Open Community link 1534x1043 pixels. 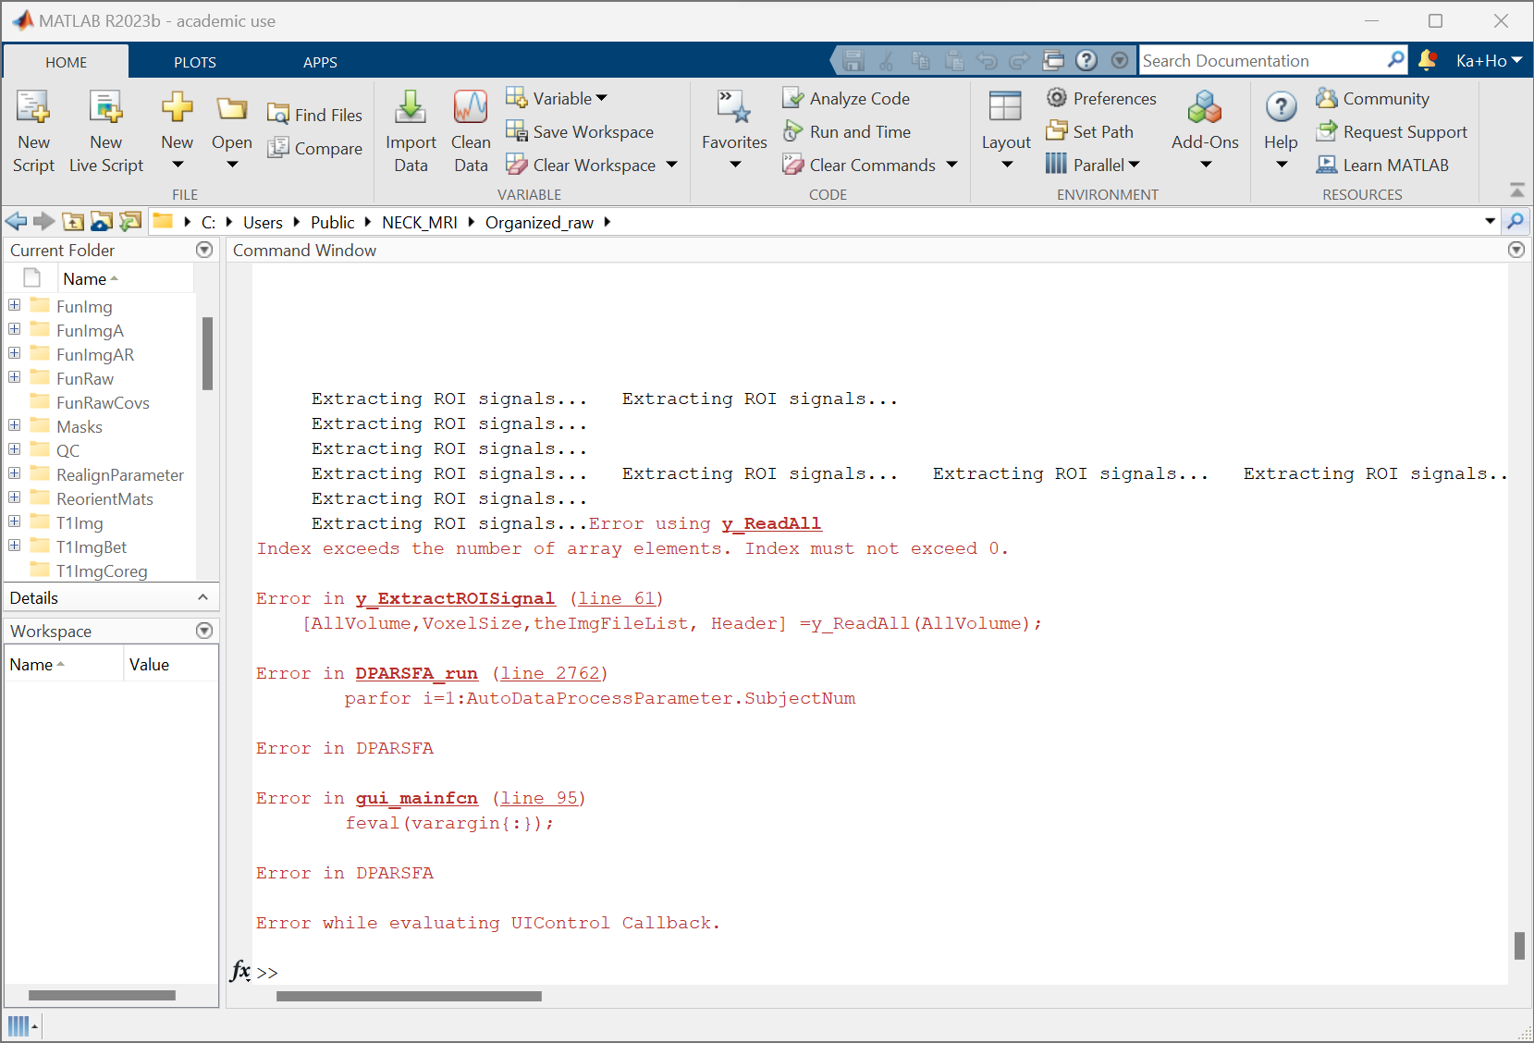point(1373,98)
